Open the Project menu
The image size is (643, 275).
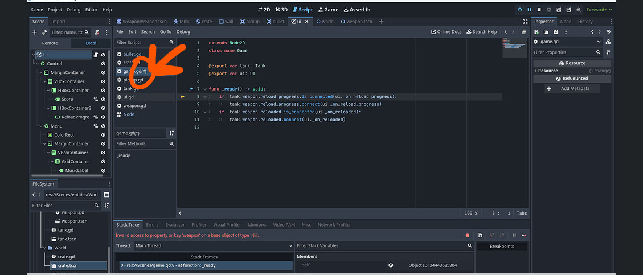(55, 10)
